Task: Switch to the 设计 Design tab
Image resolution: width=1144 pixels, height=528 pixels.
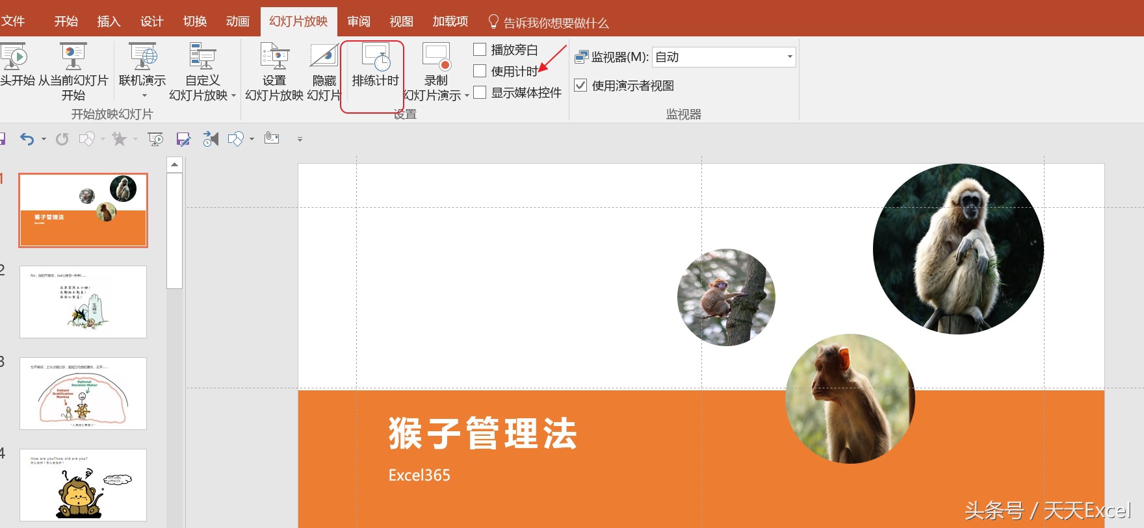Action: click(x=151, y=21)
